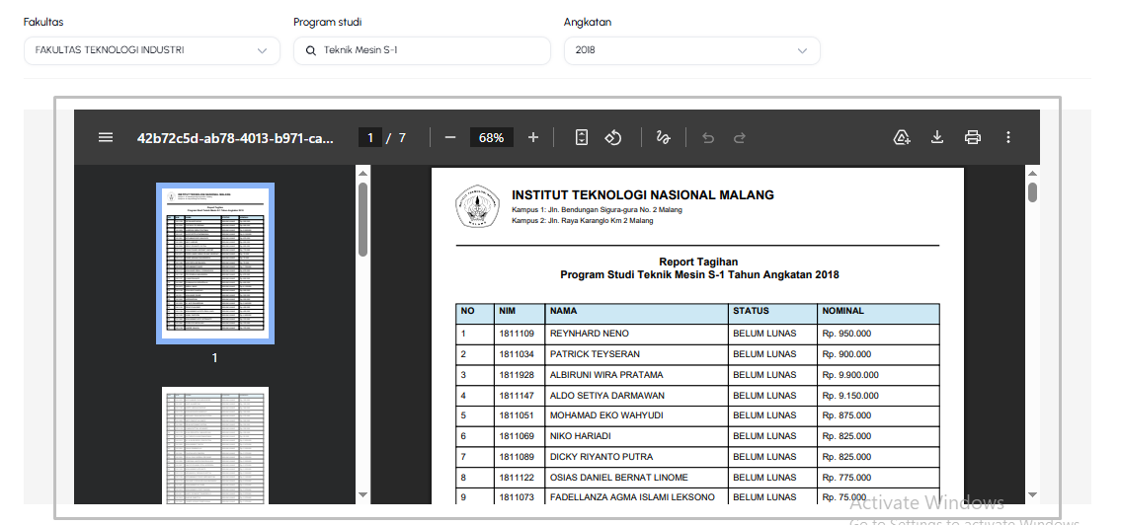The width and height of the screenshot is (1121, 525).
Task: Open the second page thumbnail
Action: [x=215, y=445]
